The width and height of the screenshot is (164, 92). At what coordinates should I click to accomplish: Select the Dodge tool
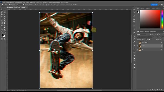(x=2, y=25)
